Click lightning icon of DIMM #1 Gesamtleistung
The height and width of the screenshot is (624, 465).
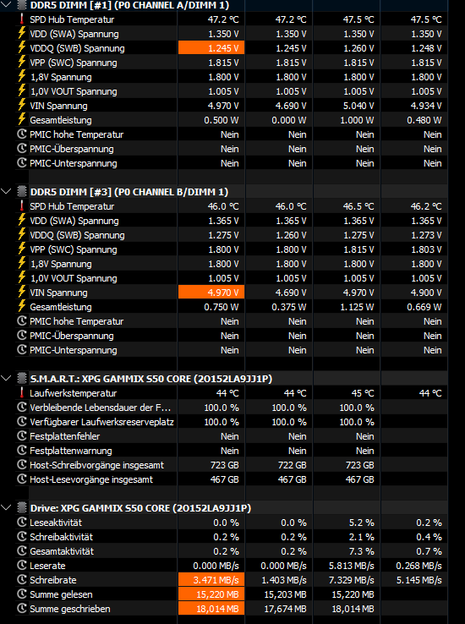coord(22,120)
